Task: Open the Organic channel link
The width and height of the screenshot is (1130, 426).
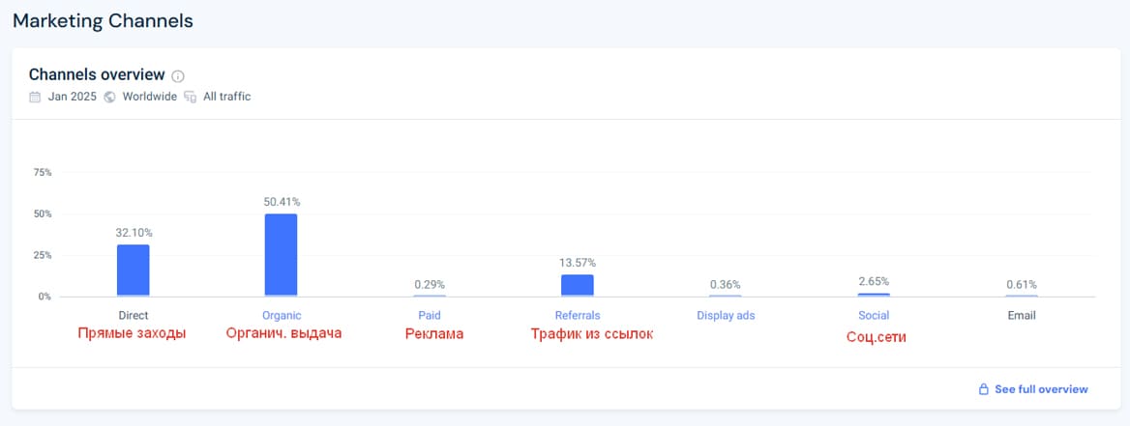Action: click(x=282, y=315)
